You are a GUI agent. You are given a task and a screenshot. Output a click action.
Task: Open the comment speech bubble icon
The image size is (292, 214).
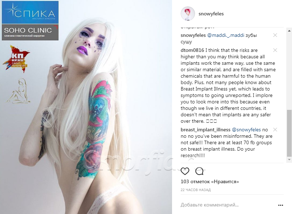[x=199, y=171]
